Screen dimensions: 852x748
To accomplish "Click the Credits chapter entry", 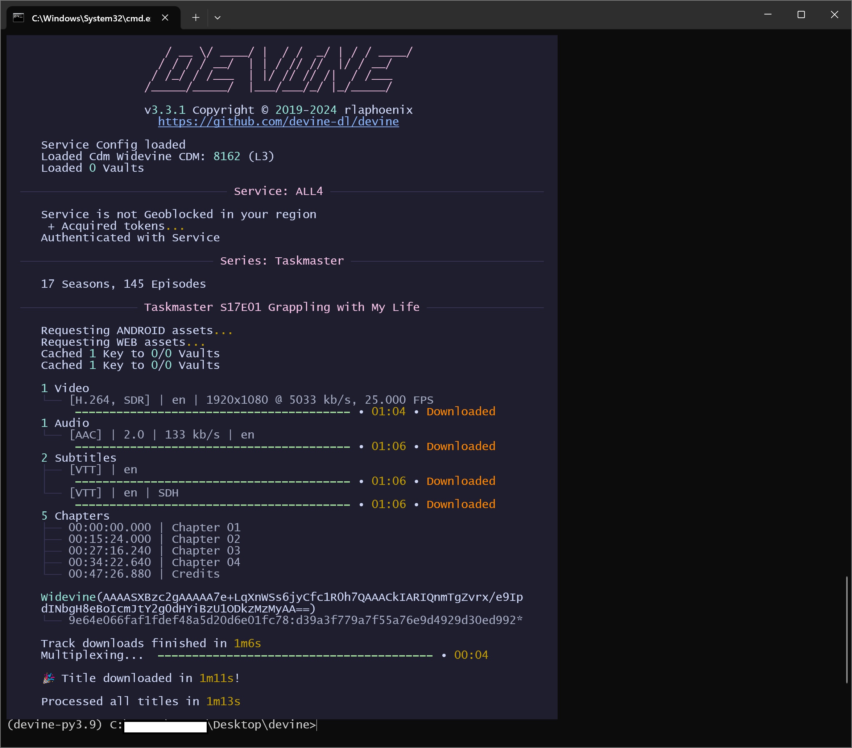I will [195, 574].
